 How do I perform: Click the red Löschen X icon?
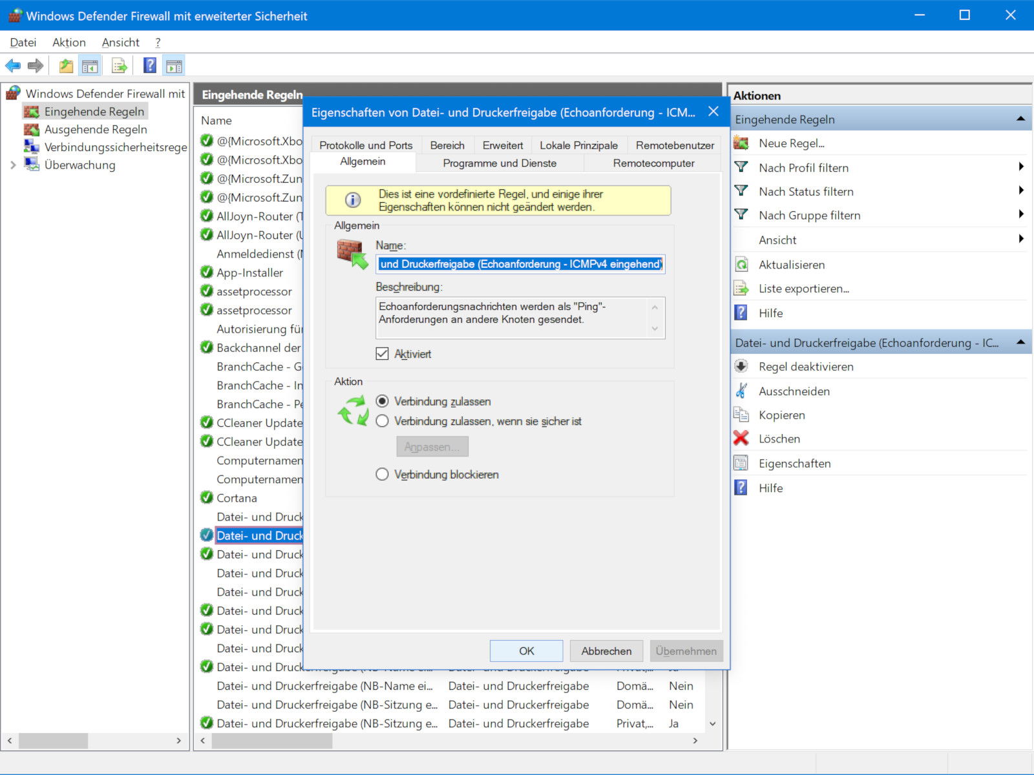pyautogui.click(x=741, y=439)
